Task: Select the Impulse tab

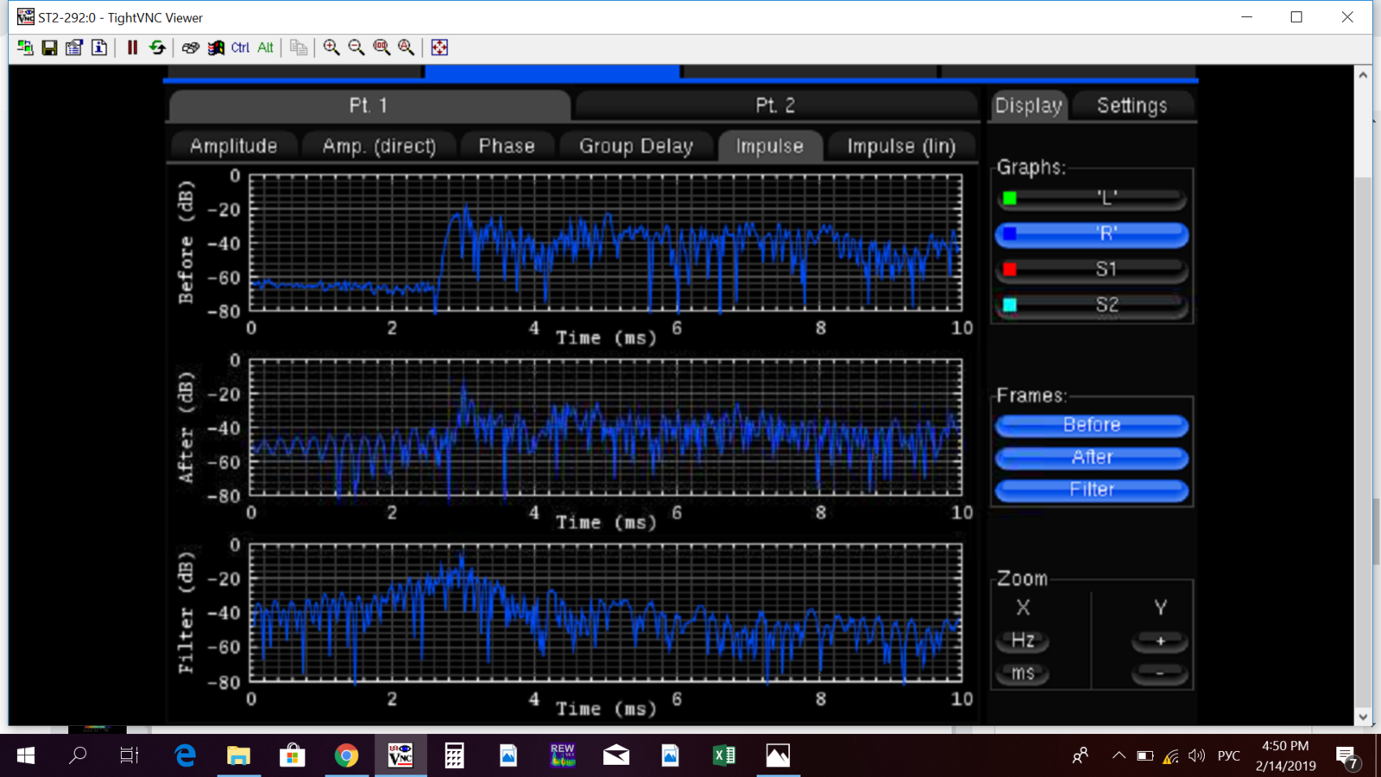Action: click(x=769, y=146)
